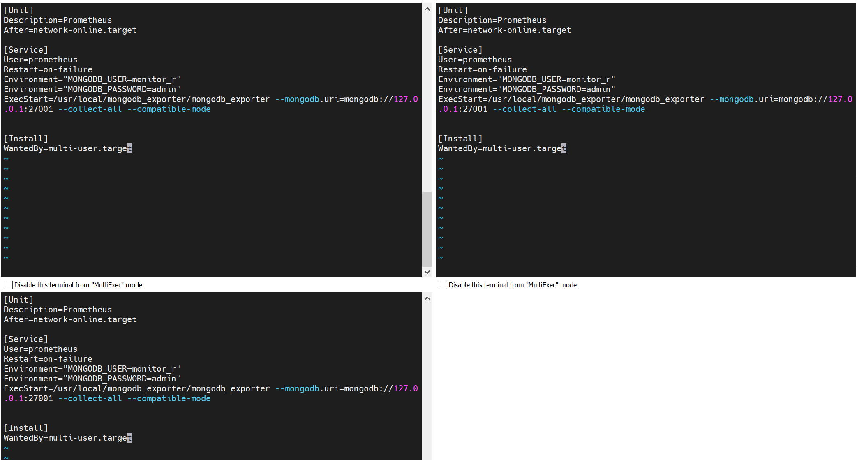Click User=prometheus line in bottom-left terminal
Screen dimensions: 857x460
(40, 349)
